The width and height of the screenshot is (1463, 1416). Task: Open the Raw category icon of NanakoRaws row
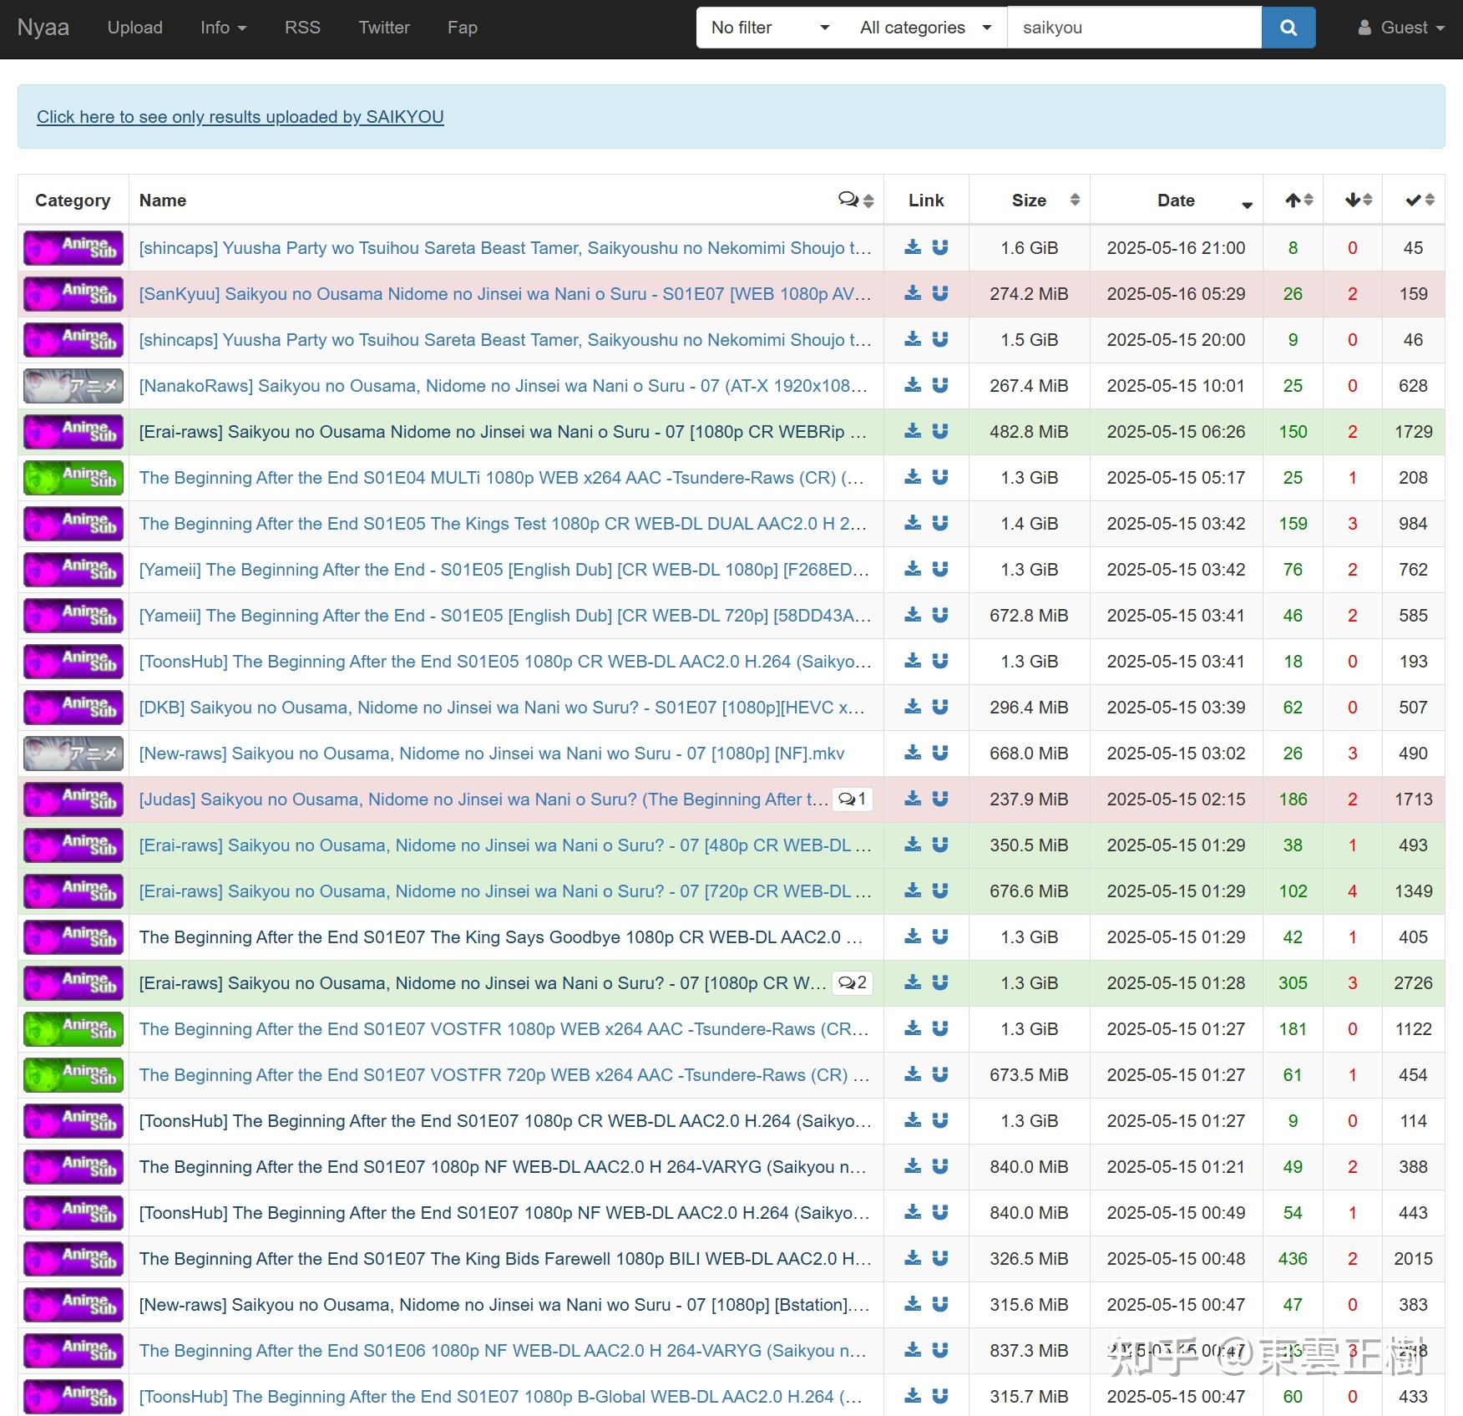tap(73, 386)
